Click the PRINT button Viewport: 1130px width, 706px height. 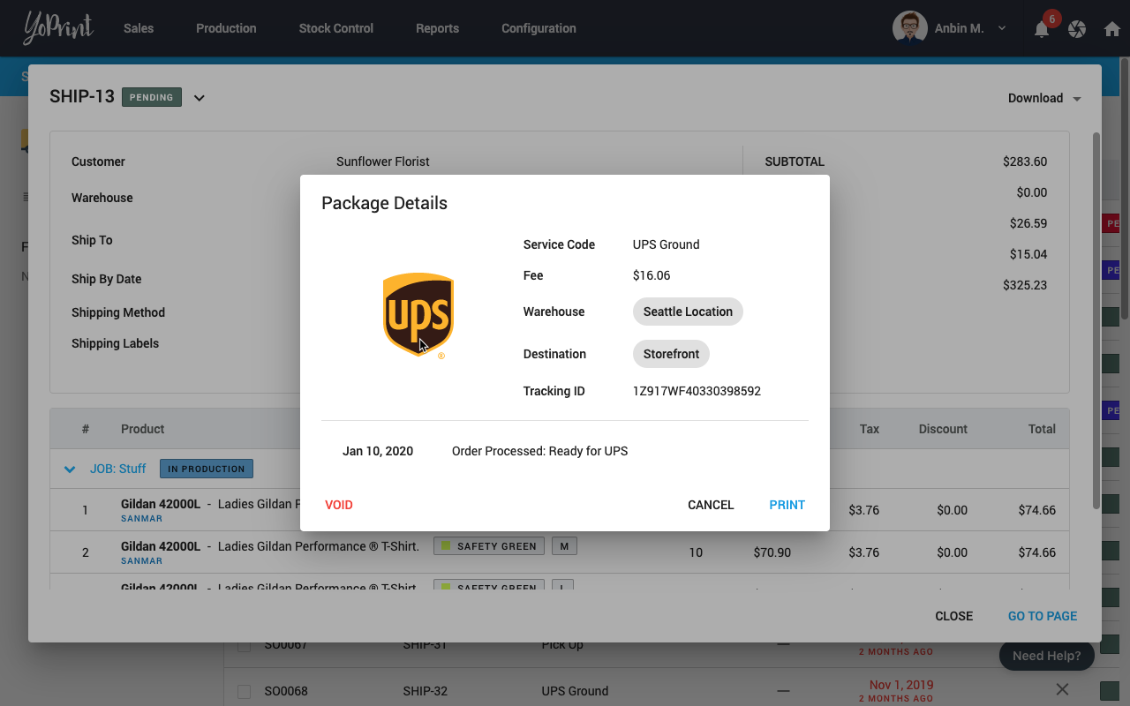point(787,505)
